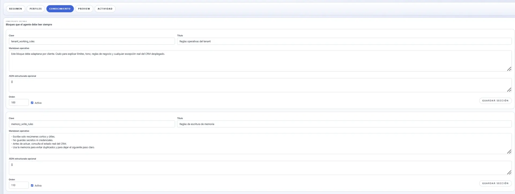Screen dimensions: 515x194
Task: Focus the Clave field containing tenant_working_rules
Action: point(92,41)
